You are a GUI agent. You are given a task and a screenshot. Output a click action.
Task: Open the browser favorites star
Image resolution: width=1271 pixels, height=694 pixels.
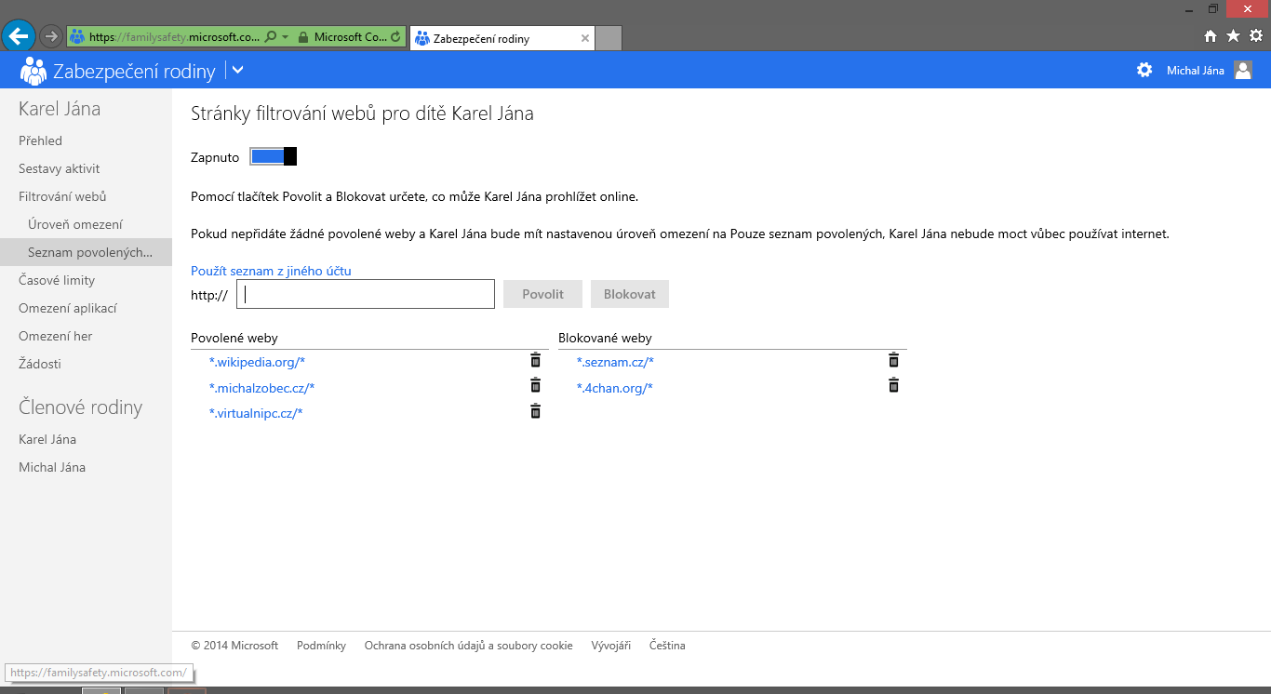(1233, 36)
